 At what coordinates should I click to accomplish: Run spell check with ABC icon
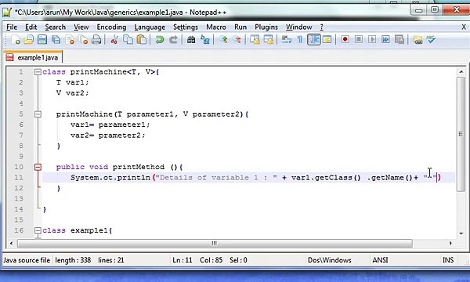pos(431,39)
